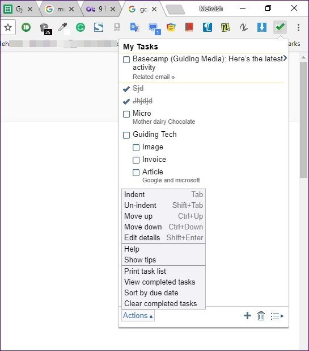Click the yellow sticky notes extension icon

171,27
